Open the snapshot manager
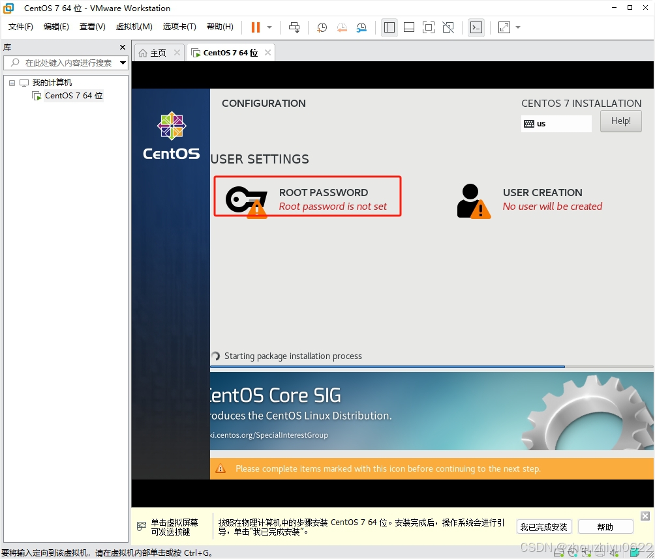The image size is (655, 559). point(361,27)
